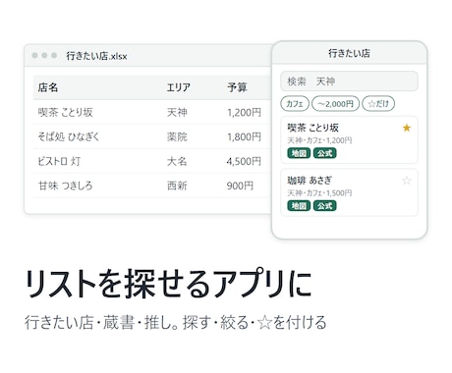Toggle the gold star on 喫茶 ことり坂 card
This screenshot has width=452, height=373.
pyautogui.click(x=407, y=128)
